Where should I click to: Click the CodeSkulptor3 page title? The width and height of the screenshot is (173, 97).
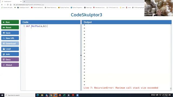point(86,15)
